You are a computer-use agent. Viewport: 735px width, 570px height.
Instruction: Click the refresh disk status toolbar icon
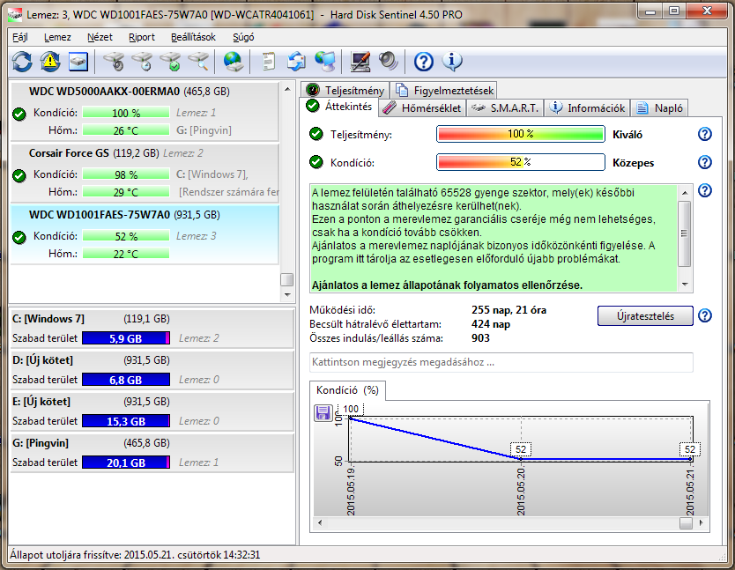pyautogui.click(x=22, y=62)
